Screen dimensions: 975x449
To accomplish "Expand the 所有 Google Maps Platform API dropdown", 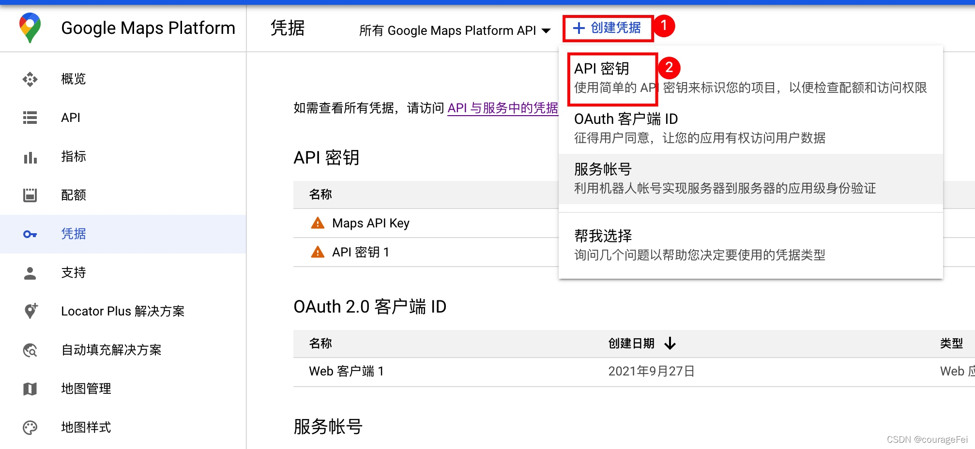I will click(x=455, y=30).
